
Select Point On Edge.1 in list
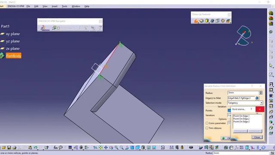coord(241,116)
